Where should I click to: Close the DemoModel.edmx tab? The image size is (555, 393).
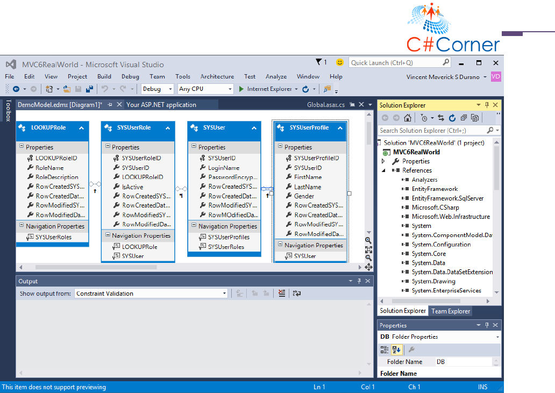point(119,104)
